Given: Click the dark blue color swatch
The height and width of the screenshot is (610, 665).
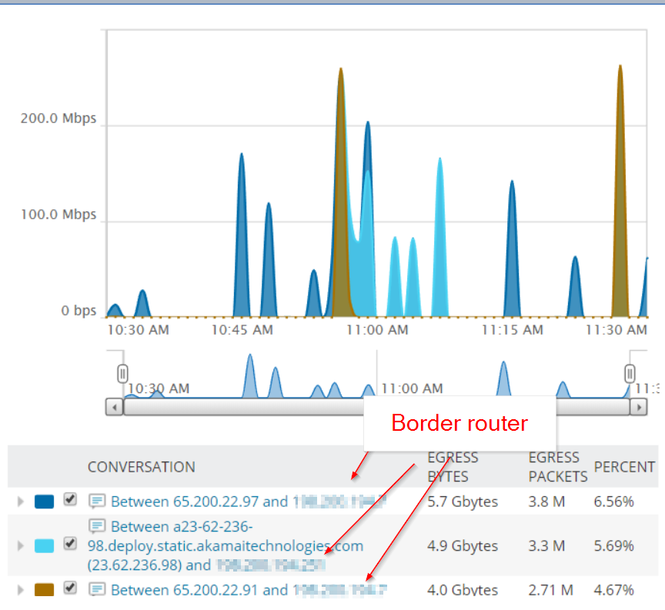Looking at the screenshot, I should tap(44, 502).
